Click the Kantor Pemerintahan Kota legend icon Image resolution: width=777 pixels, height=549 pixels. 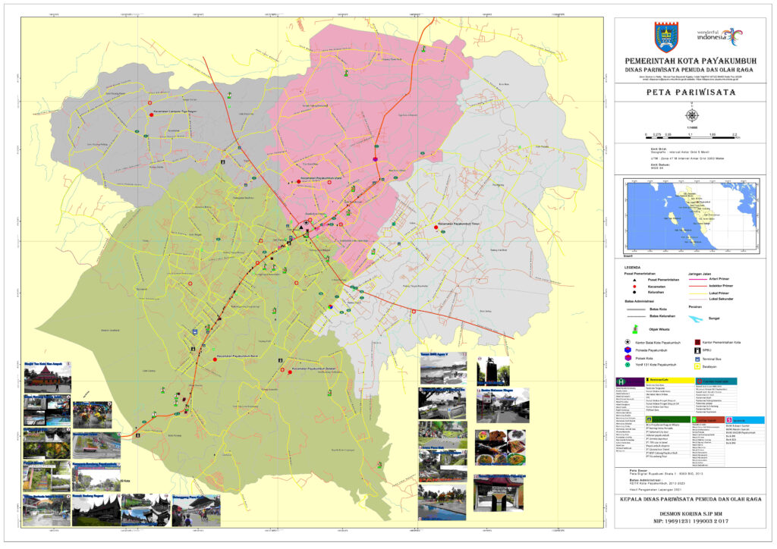click(x=697, y=344)
